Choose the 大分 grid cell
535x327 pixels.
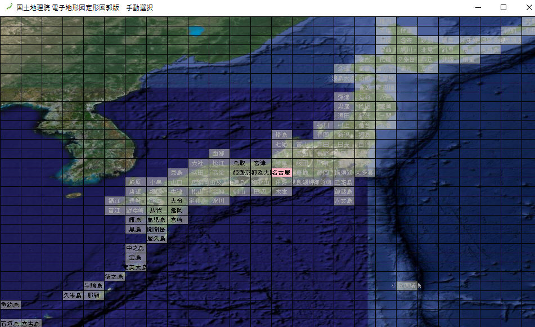pos(177,200)
